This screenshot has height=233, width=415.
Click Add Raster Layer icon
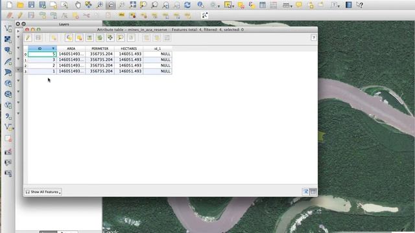click(8, 39)
